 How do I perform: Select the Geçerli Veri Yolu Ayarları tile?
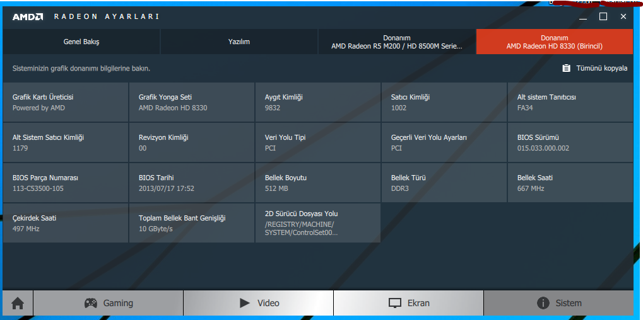(444, 142)
